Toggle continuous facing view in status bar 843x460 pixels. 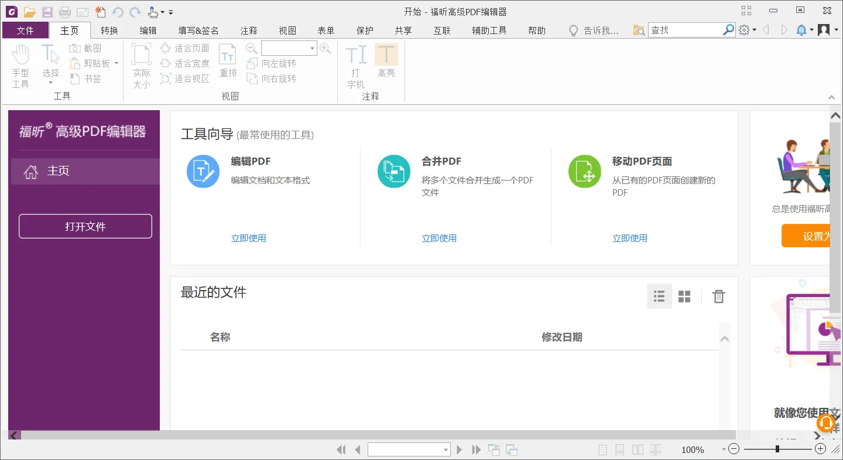(655, 450)
